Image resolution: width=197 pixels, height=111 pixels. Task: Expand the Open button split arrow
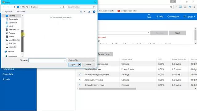(79, 64)
